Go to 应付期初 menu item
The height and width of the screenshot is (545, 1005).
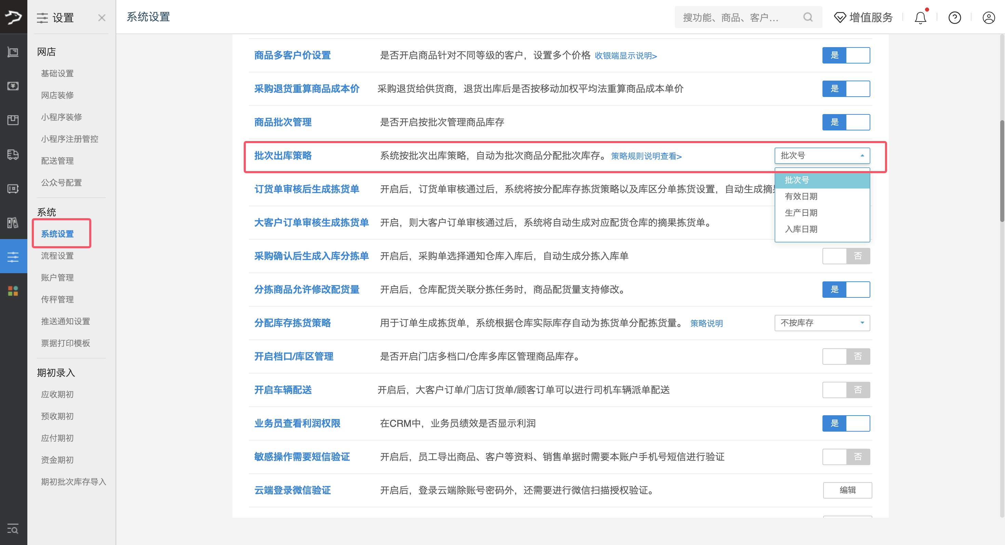[x=57, y=438]
